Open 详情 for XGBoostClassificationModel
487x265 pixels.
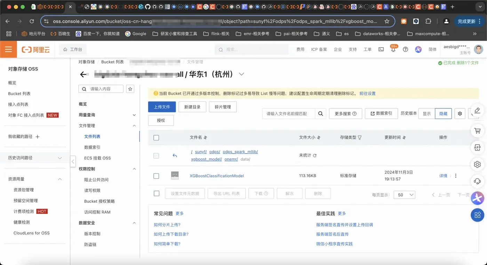tap(443, 176)
